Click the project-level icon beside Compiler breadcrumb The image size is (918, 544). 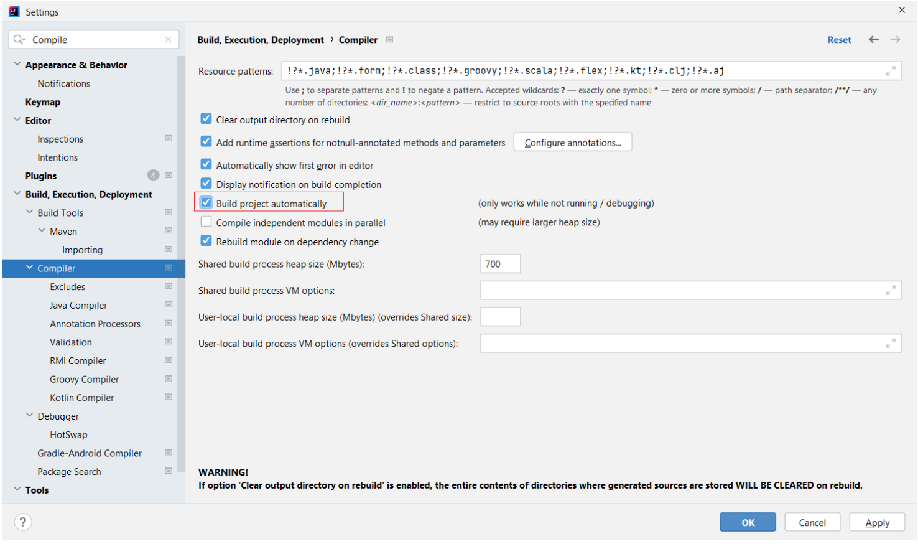coord(390,39)
